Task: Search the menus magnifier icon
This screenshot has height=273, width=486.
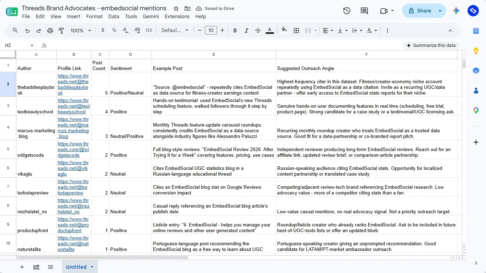Action: coord(15,31)
